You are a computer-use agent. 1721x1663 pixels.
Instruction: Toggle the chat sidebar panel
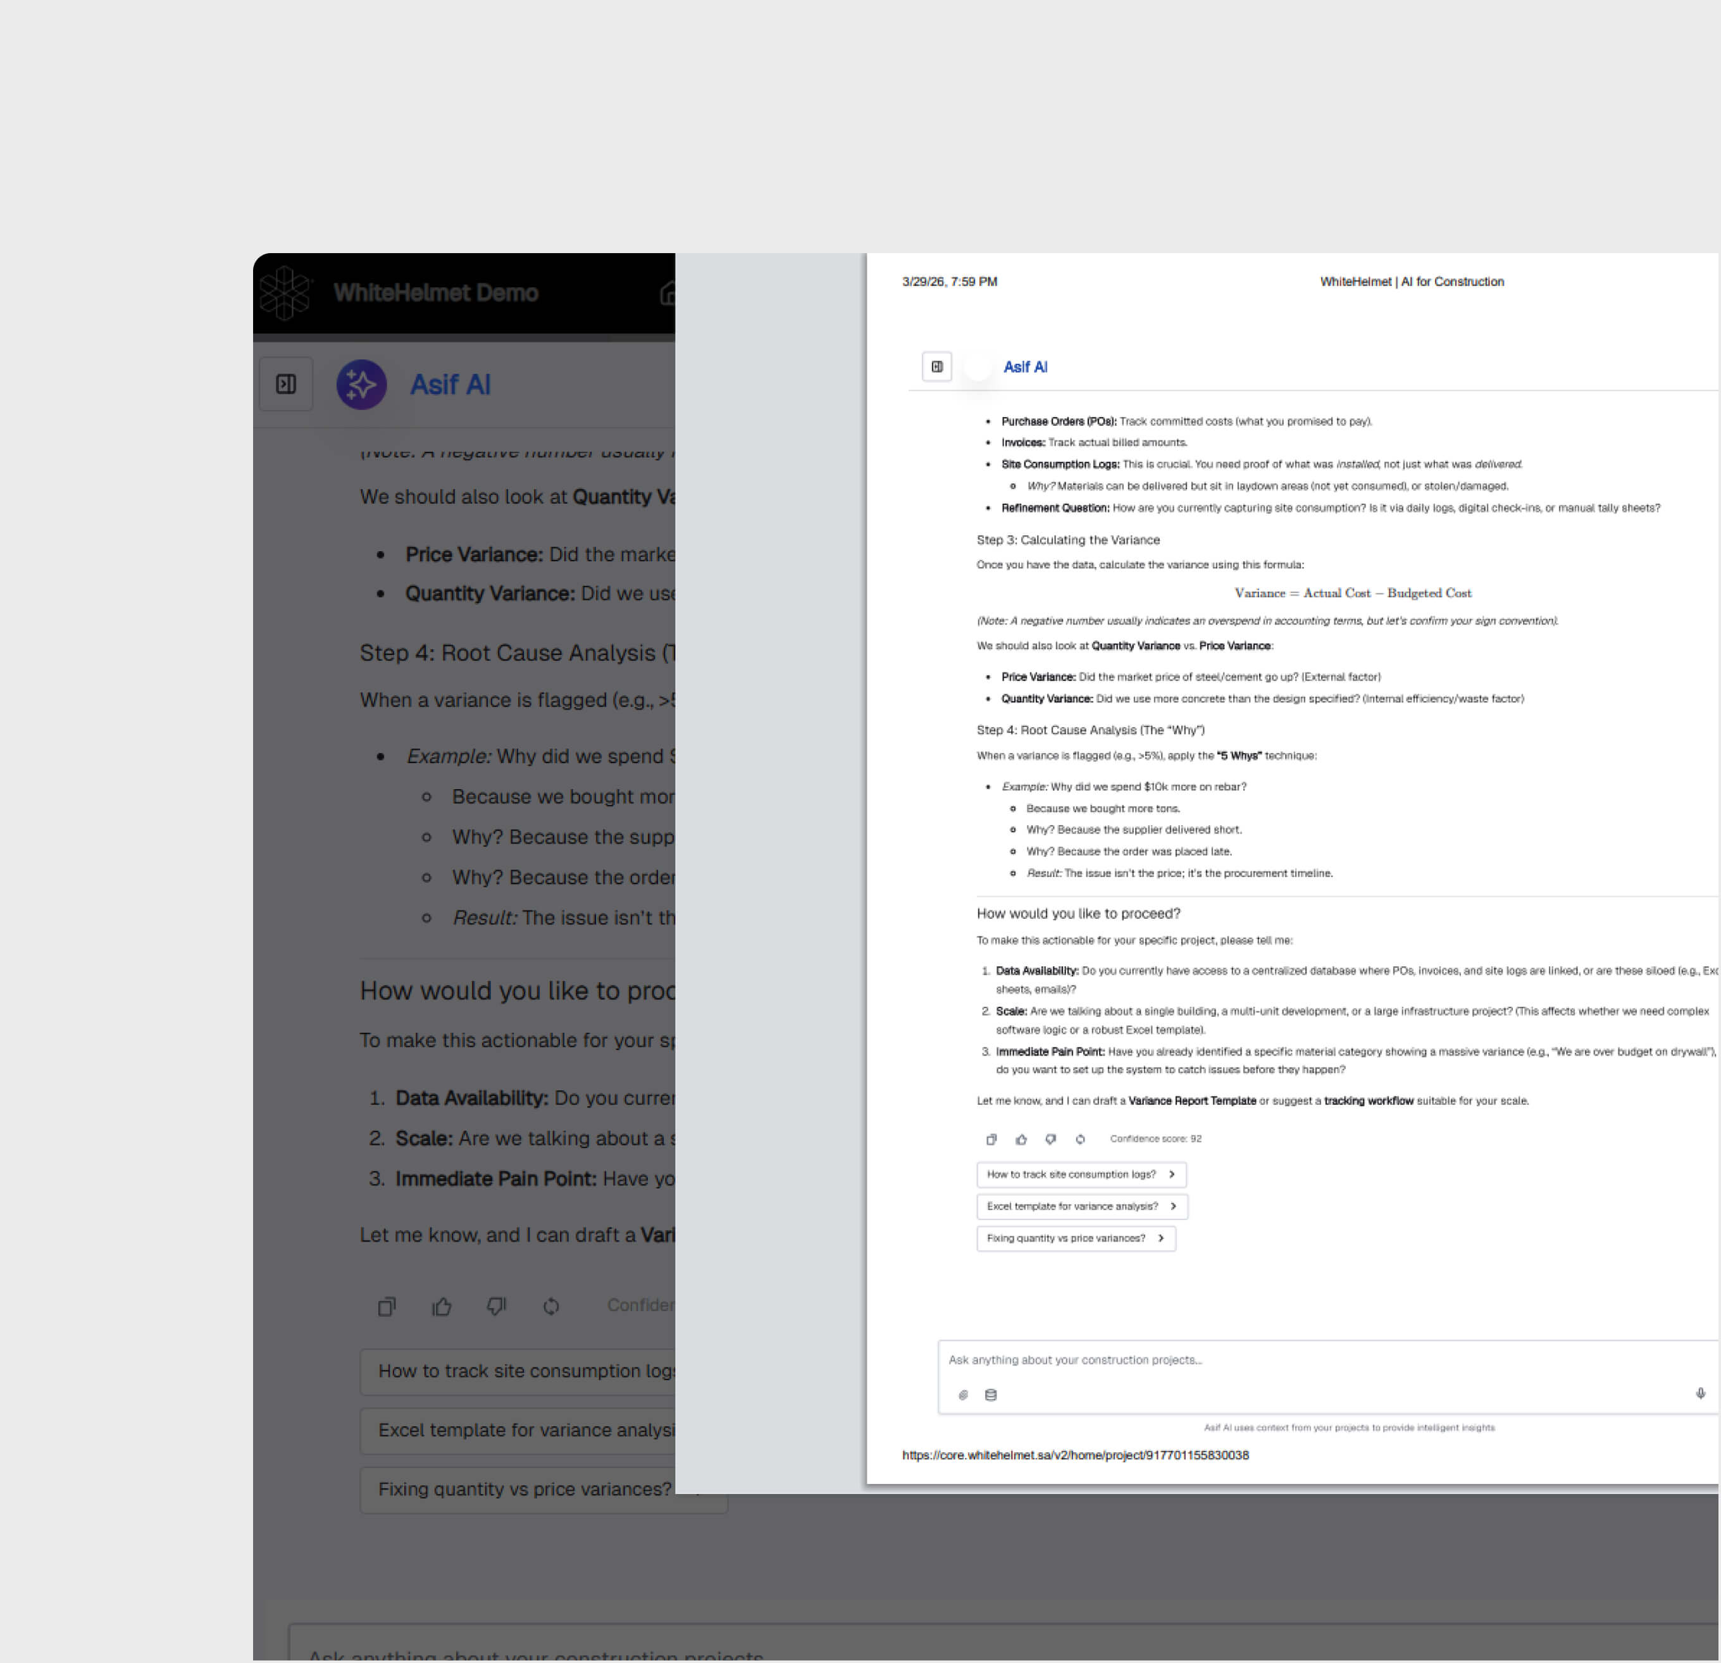285,383
